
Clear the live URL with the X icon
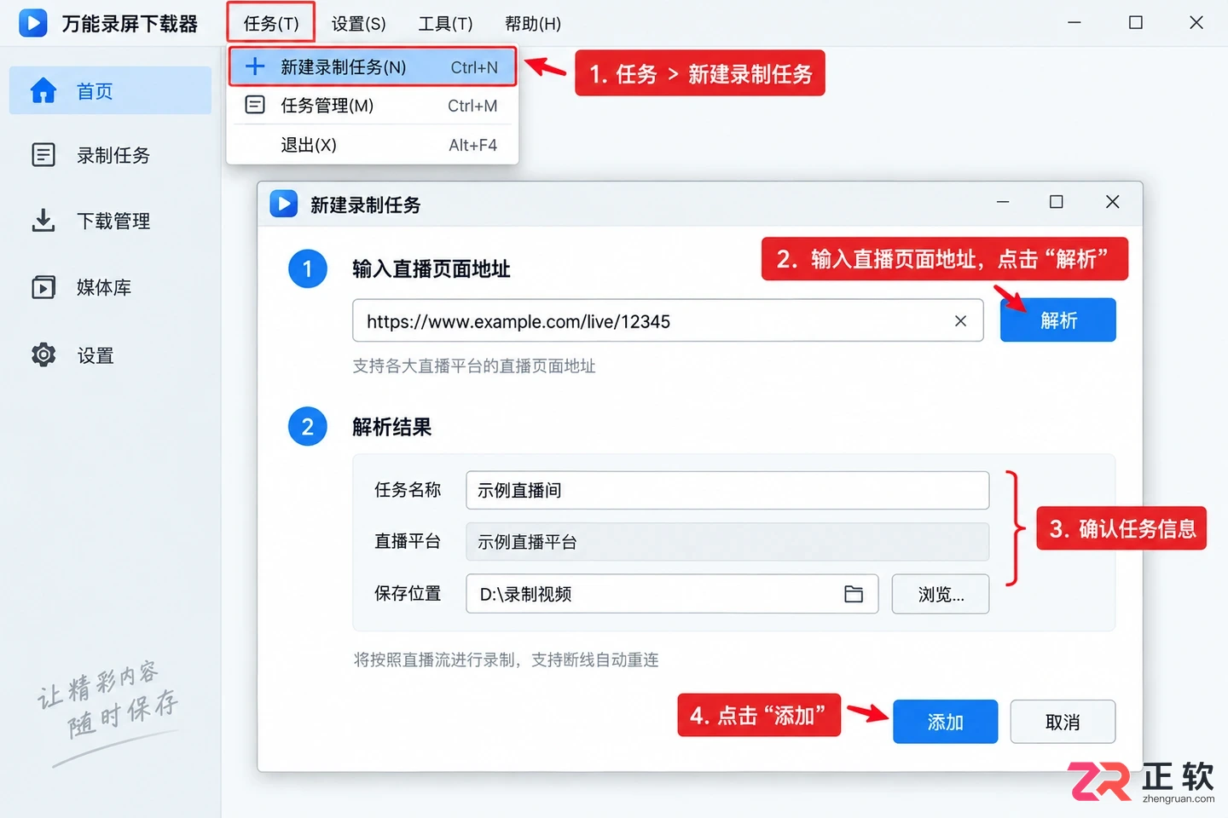tap(960, 321)
